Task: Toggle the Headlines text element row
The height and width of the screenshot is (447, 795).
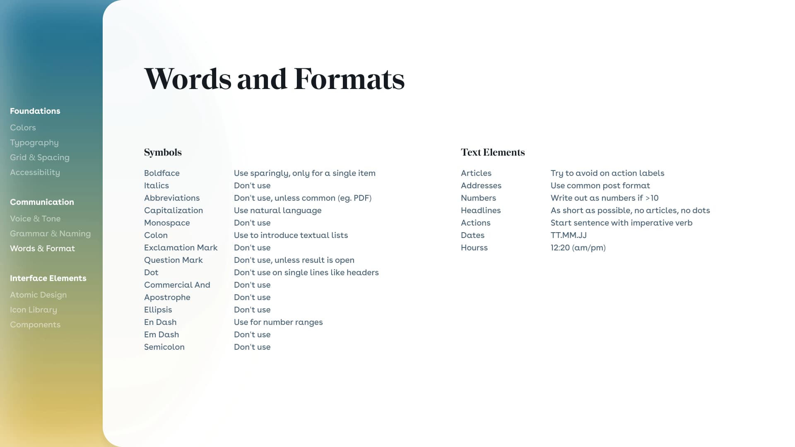Action: [480, 210]
